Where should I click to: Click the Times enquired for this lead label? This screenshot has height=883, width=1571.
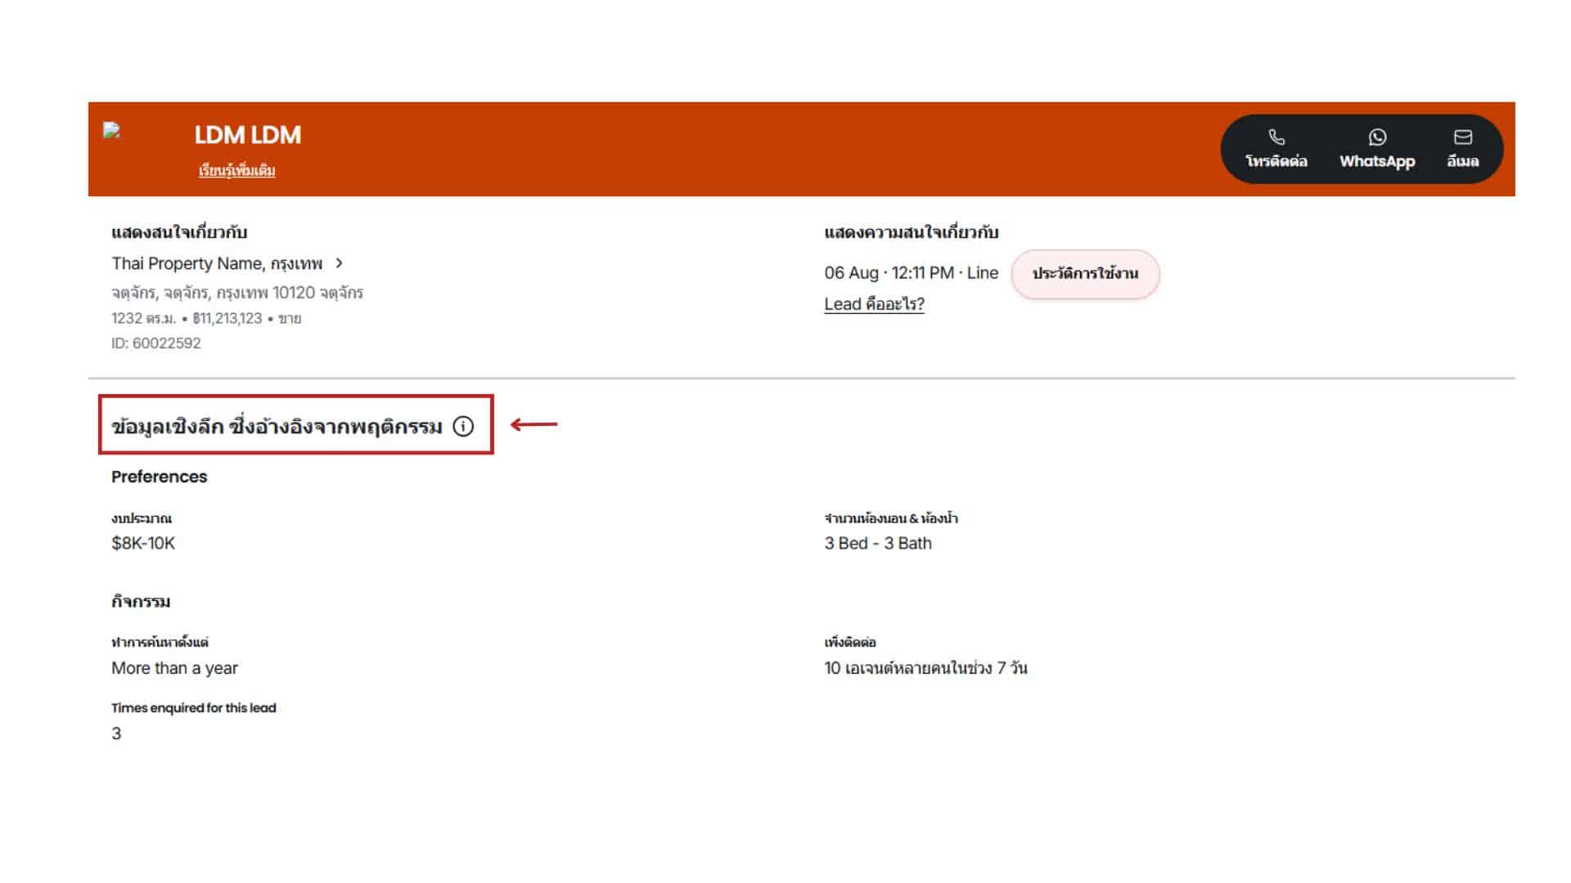click(193, 708)
